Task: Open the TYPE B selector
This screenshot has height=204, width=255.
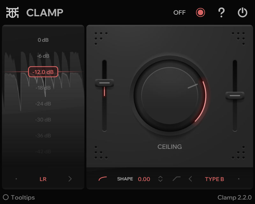Action: pyautogui.click(x=214, y=179)
